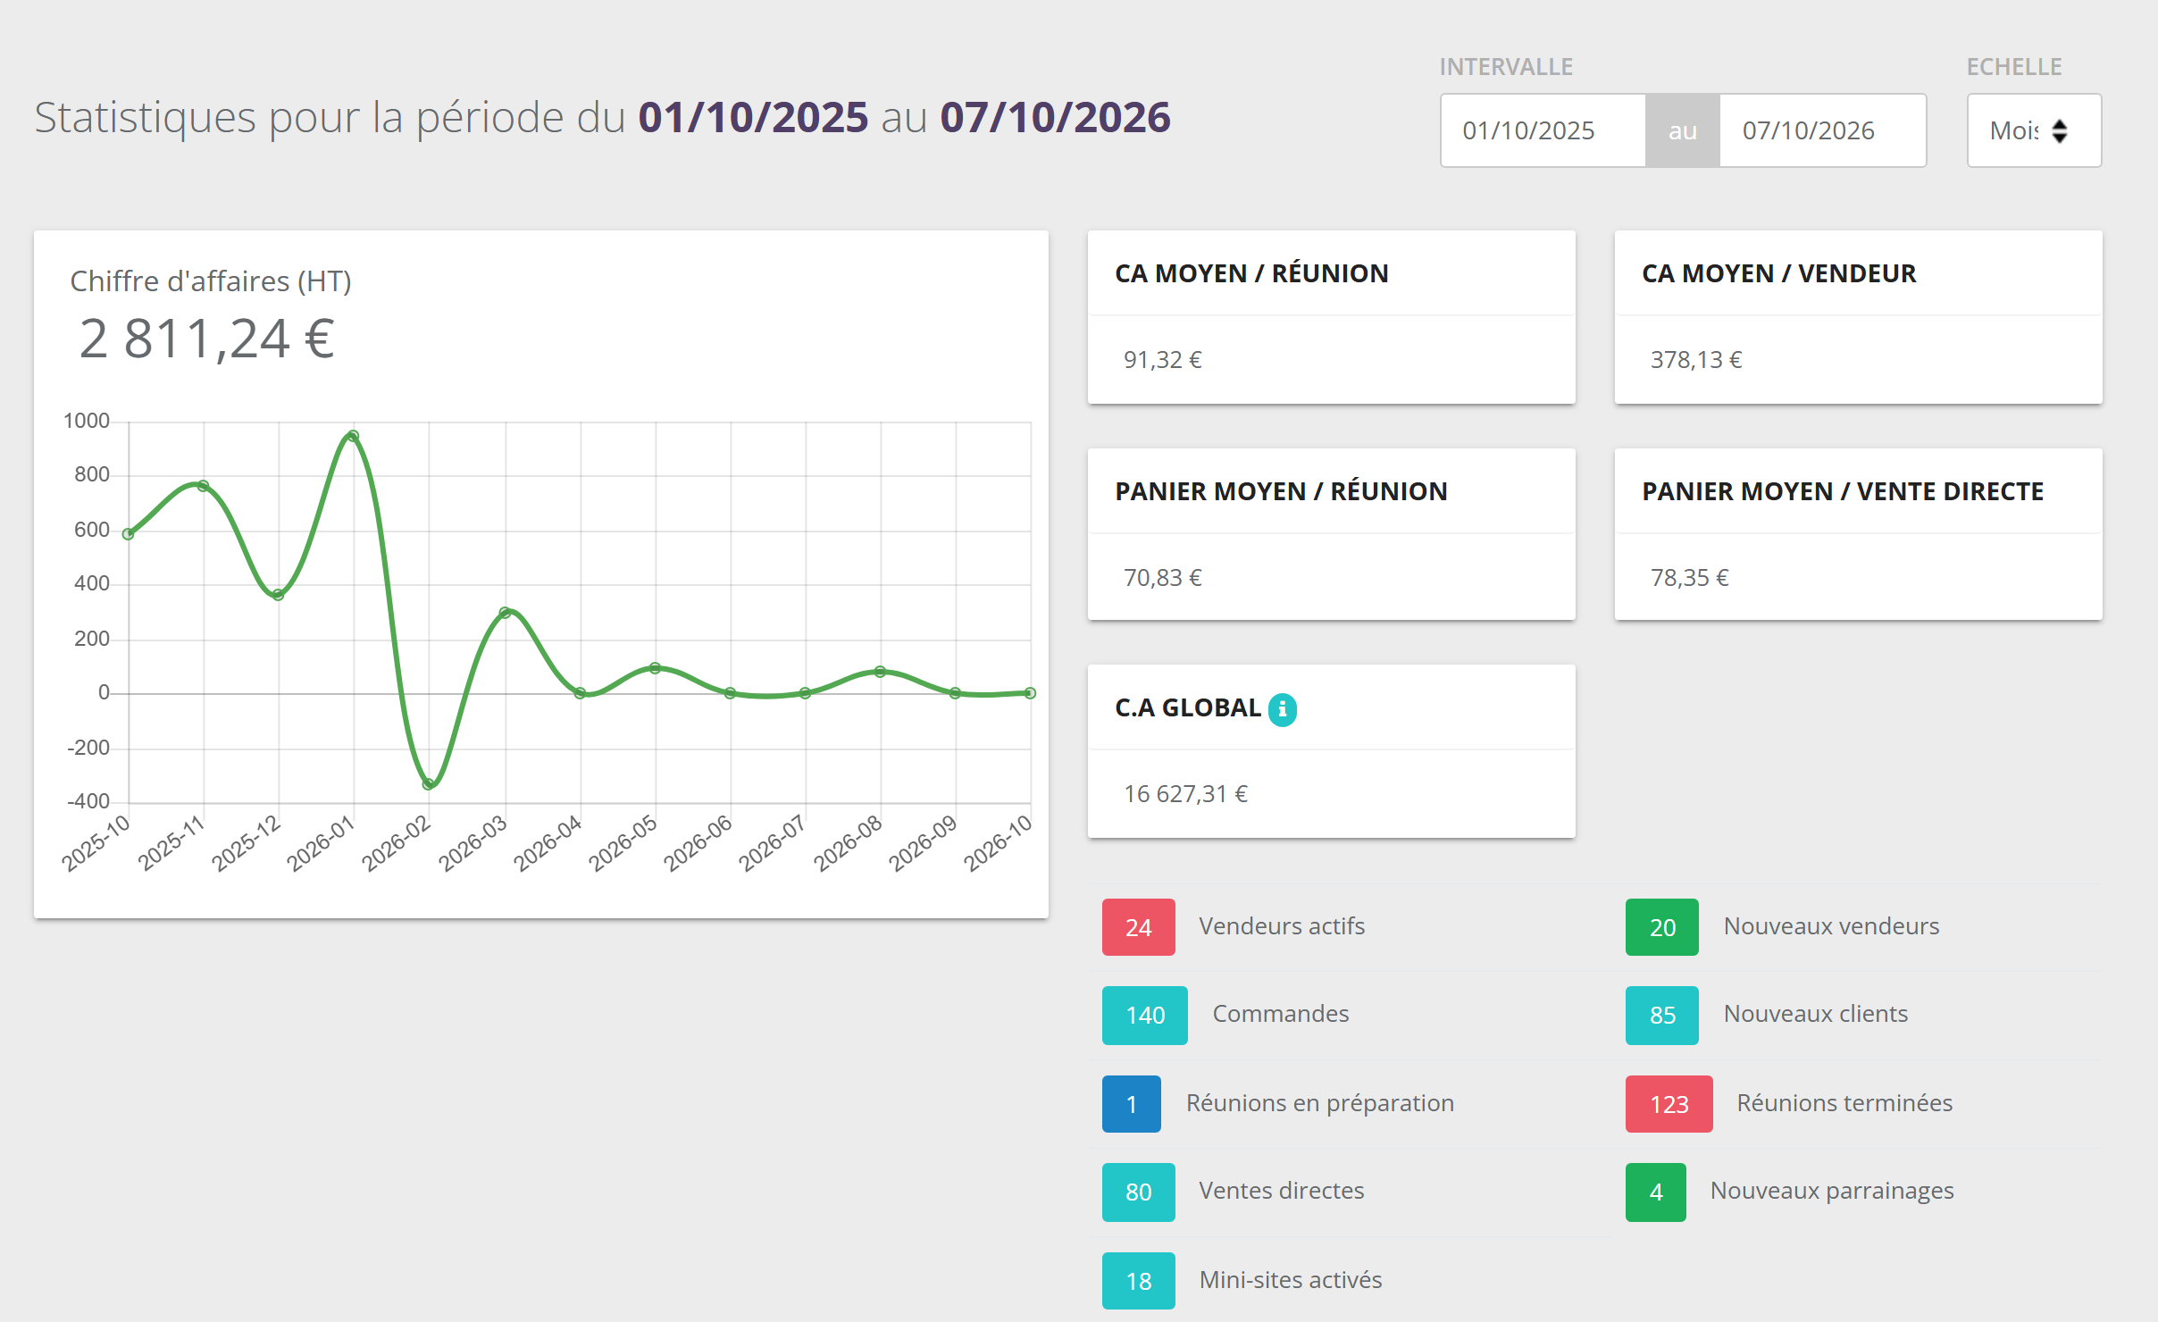Select the 2026-05 data point on chart
The height and width of the screenshot is (1322, 2158).
[x=655, y=668]
